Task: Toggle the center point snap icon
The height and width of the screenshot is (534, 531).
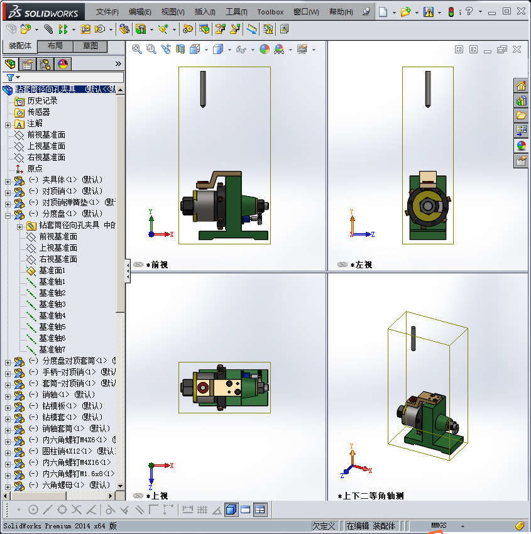Action: 33,509
